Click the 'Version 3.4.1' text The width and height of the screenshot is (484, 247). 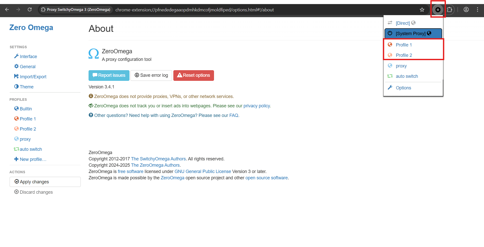tap(101, 87)
